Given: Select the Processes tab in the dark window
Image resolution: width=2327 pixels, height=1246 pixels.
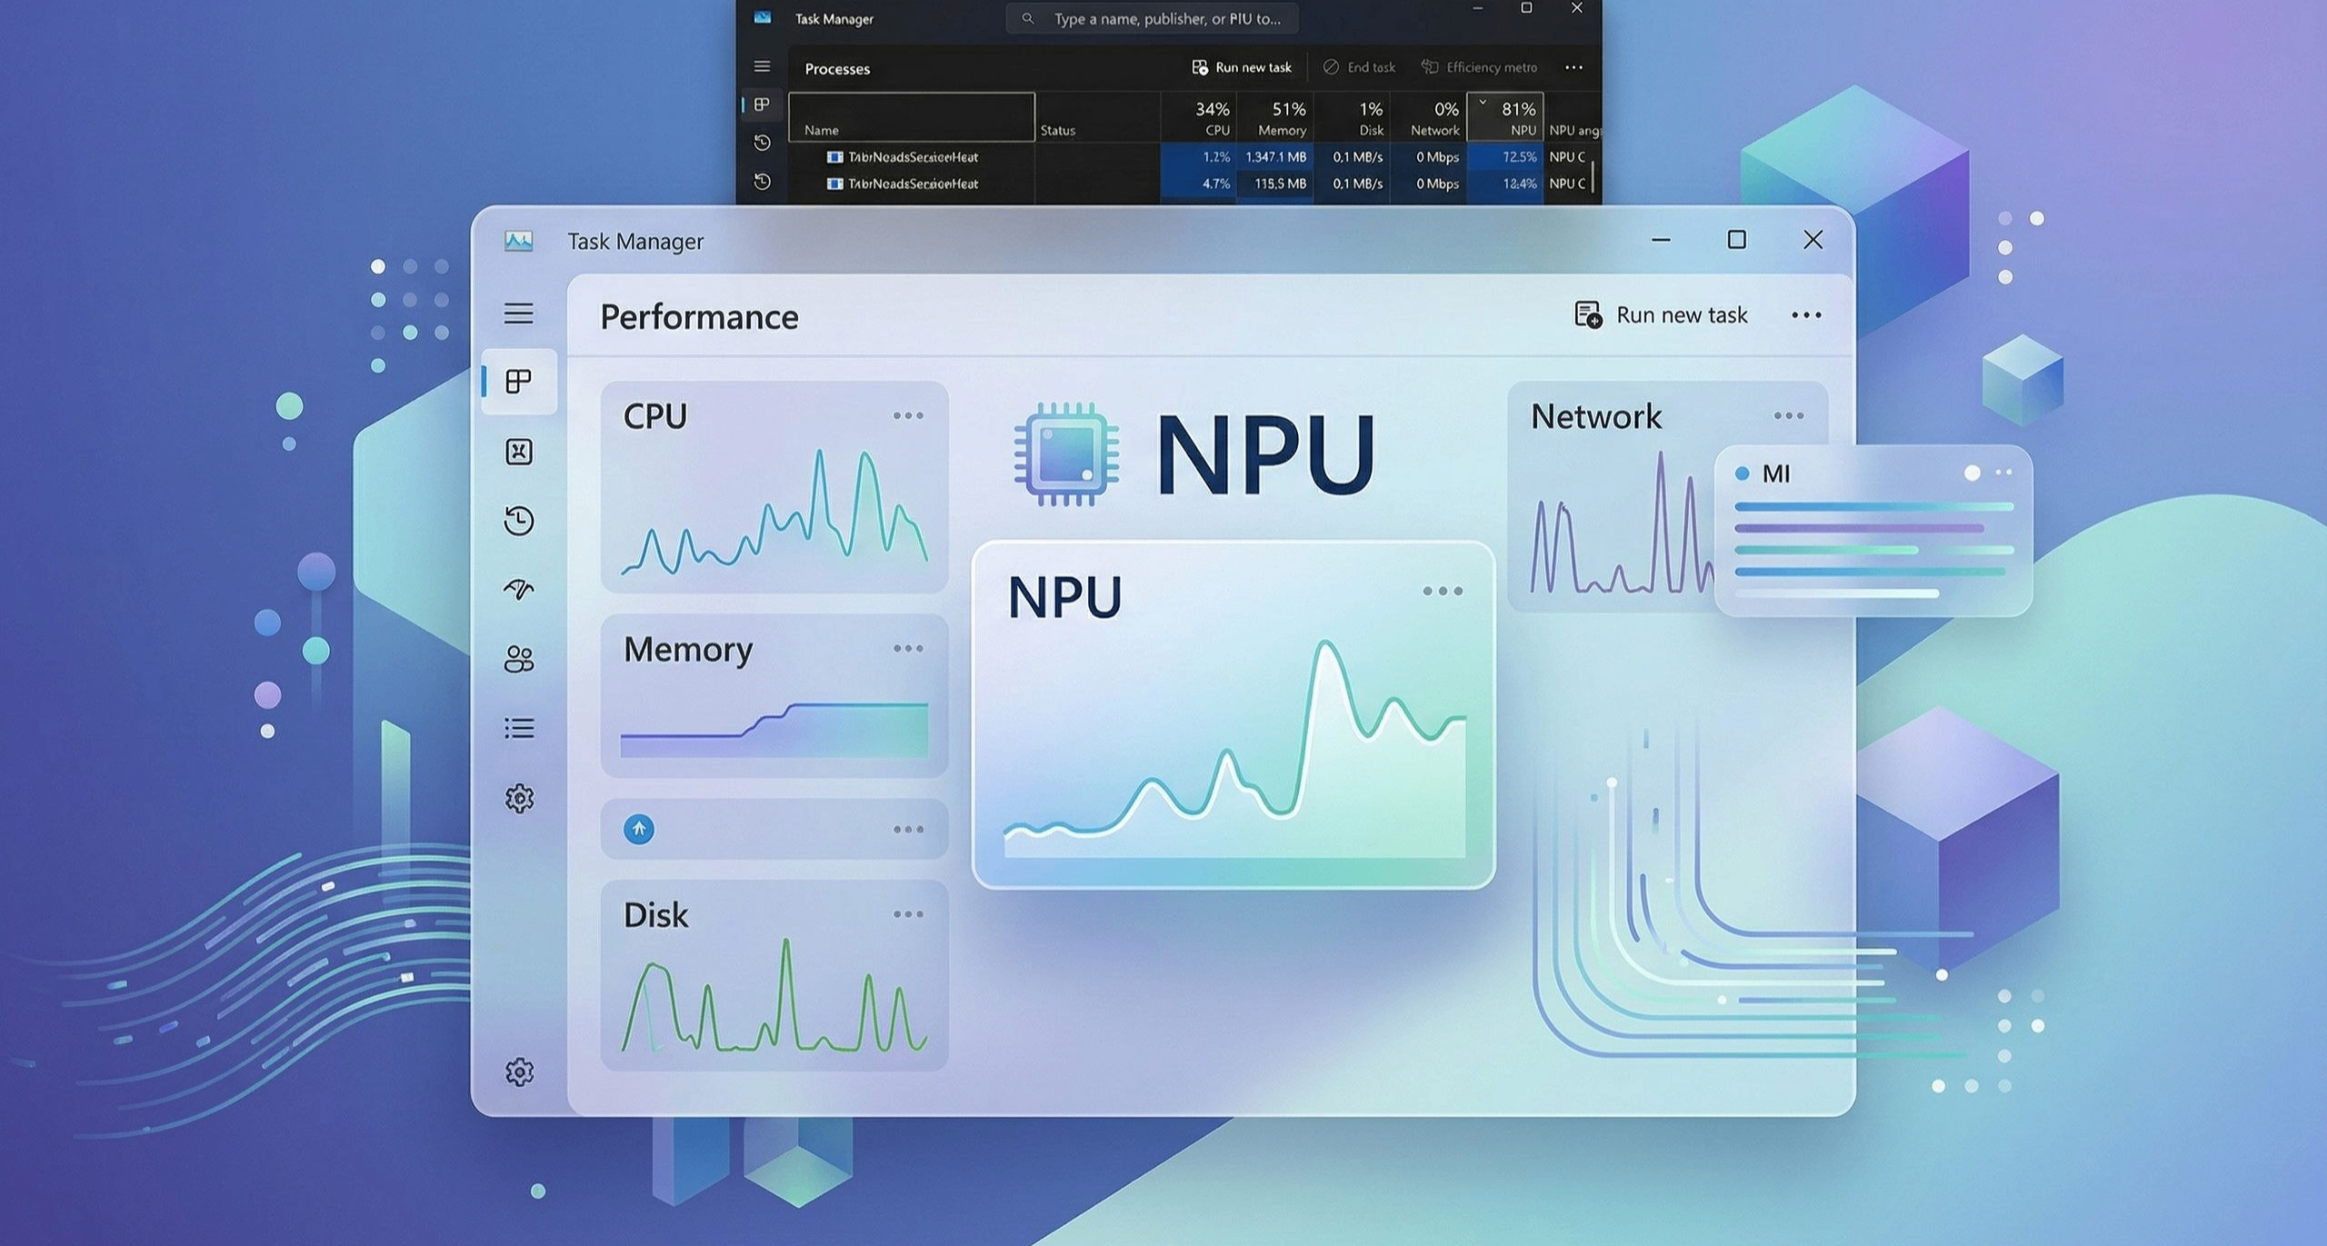Looking at the screenshot, I should coord(836,68).
